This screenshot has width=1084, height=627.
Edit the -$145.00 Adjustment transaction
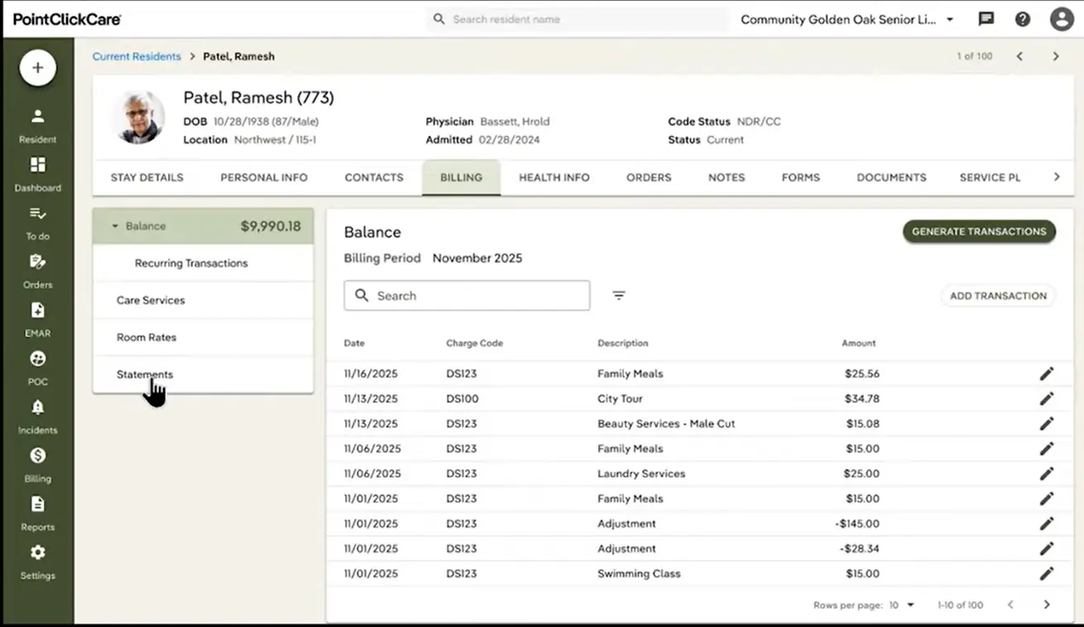1047,524
